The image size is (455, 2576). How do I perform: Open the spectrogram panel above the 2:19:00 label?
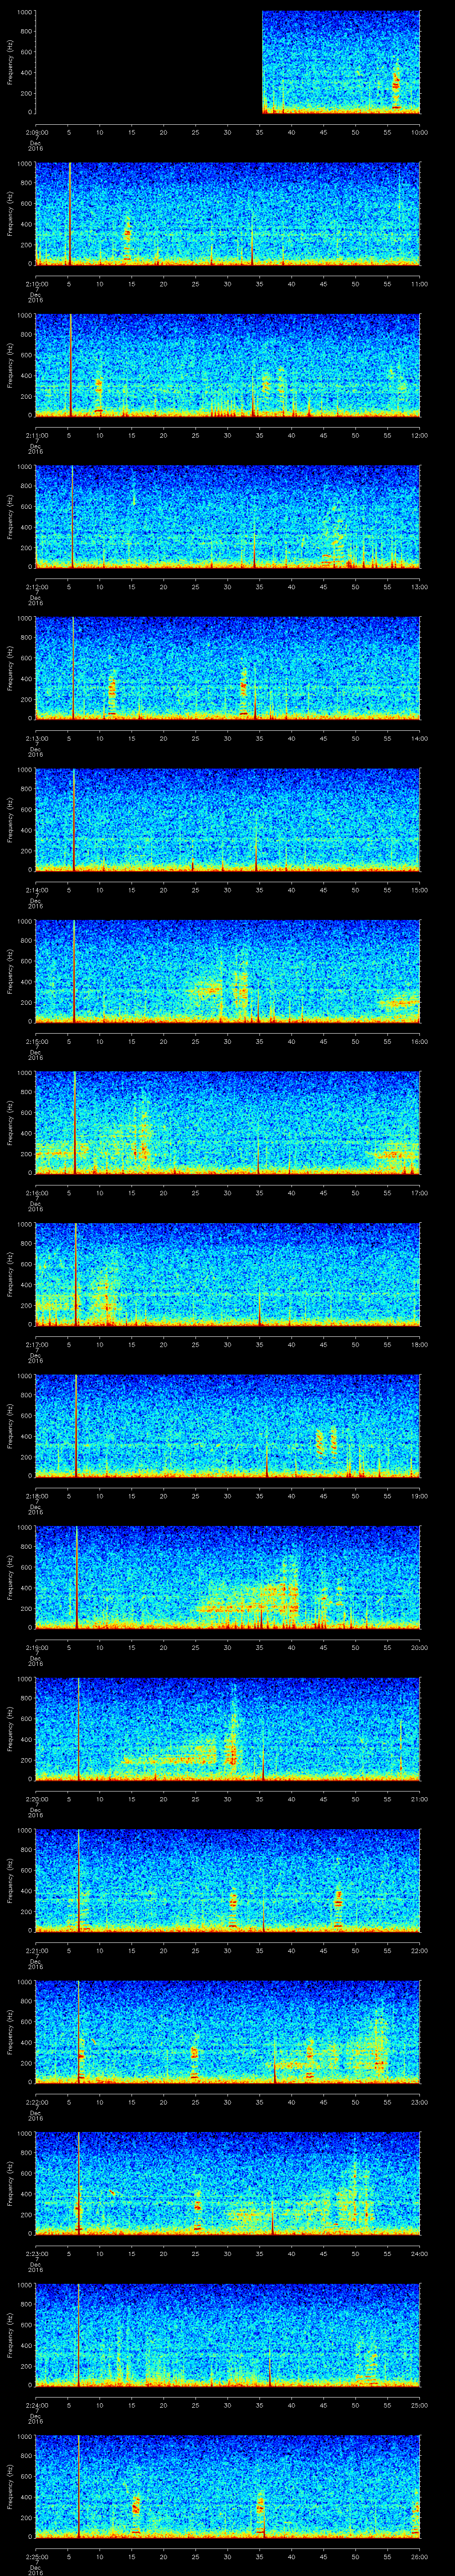pyautogui.click(x=228, y=1577)
